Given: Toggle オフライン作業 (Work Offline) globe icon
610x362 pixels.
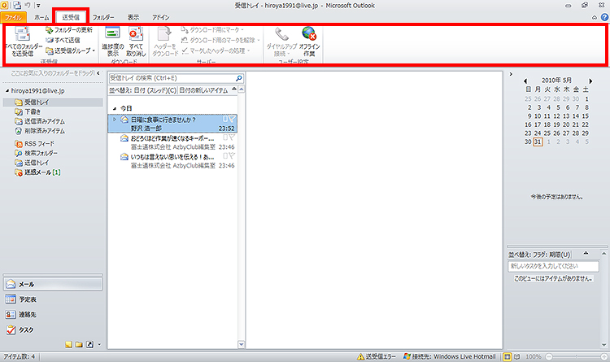Looking at the screenshot, I should [x=309, y=34].
